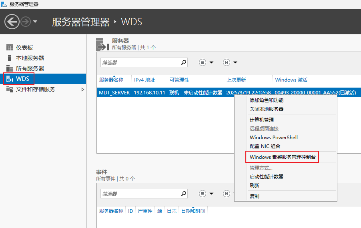Click the back navigation arrow button
This screenshot has width=361, height=228.
[x=12, y=22]
